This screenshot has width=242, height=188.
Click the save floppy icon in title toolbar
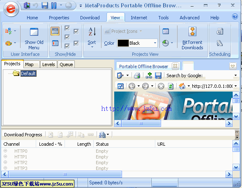pos(45,5)
